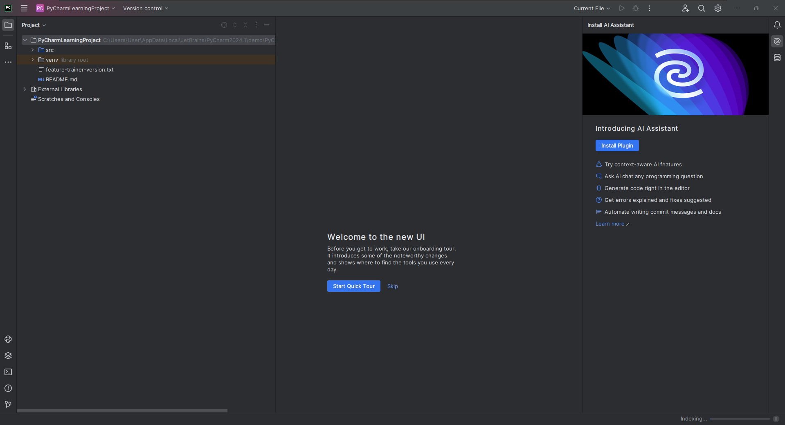Click the Start Quick Tour button
Image resolution: width=785 pixels, height=425 pixels.
(354, 286)
